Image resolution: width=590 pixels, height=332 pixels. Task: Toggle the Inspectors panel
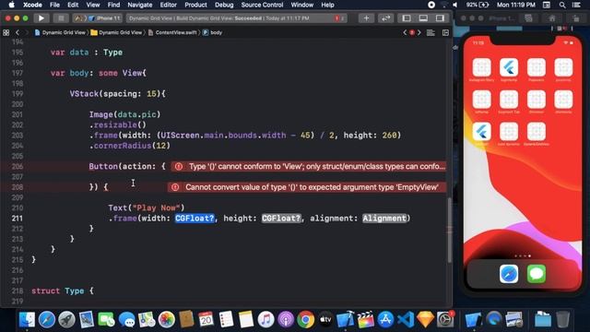[x=440, y=18]
